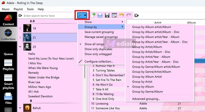Click the Album column header
This screenshot has height=112, width=205.
pyautogui.click(x=191, y=23)
